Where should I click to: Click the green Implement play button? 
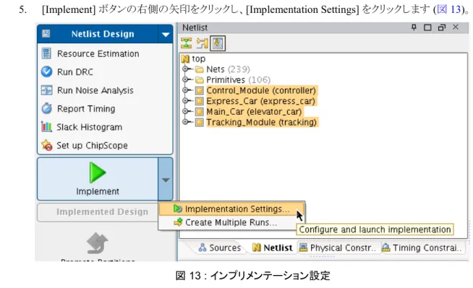98,173
